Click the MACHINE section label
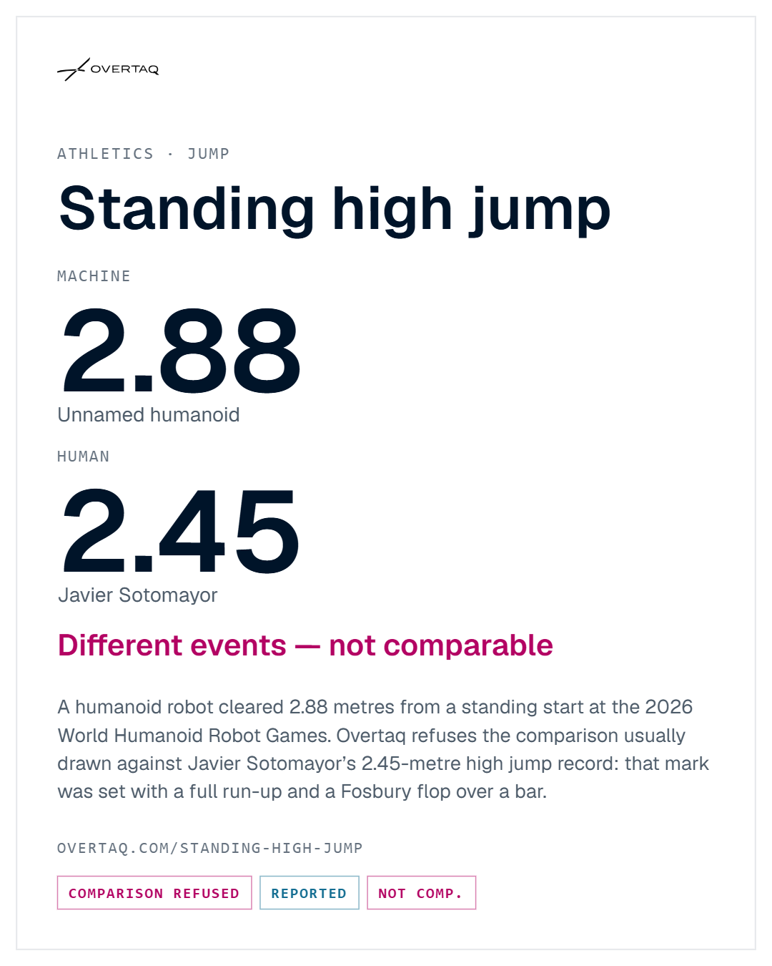The image size is (772, 966). coord(94,276)
